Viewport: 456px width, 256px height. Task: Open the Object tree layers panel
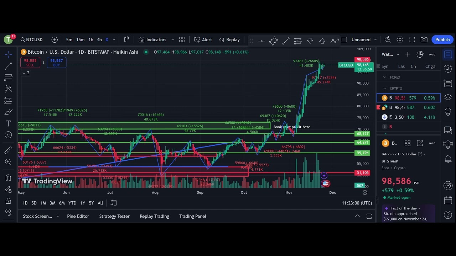pos(448,97)
